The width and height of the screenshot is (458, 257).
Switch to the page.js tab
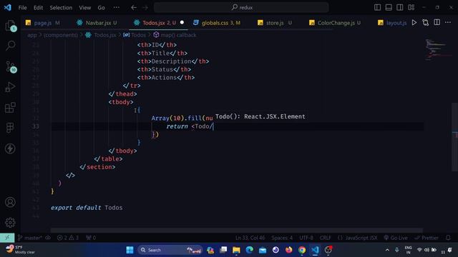click(x=43, y=23)
